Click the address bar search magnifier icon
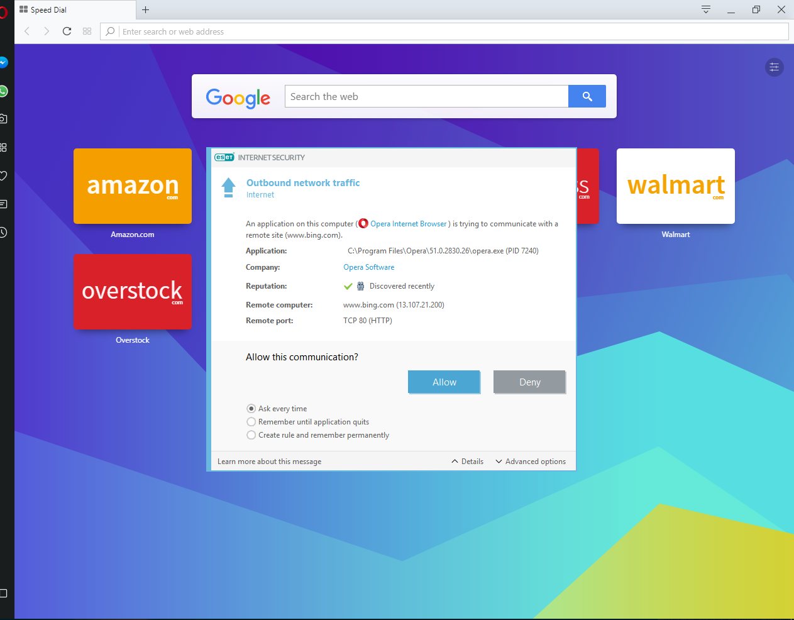 110,31
